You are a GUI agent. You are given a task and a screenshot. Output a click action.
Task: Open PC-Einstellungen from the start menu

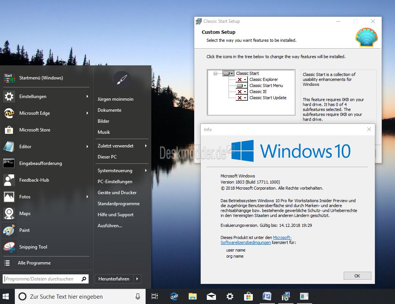pyautogui.click(x=115, y=182)
